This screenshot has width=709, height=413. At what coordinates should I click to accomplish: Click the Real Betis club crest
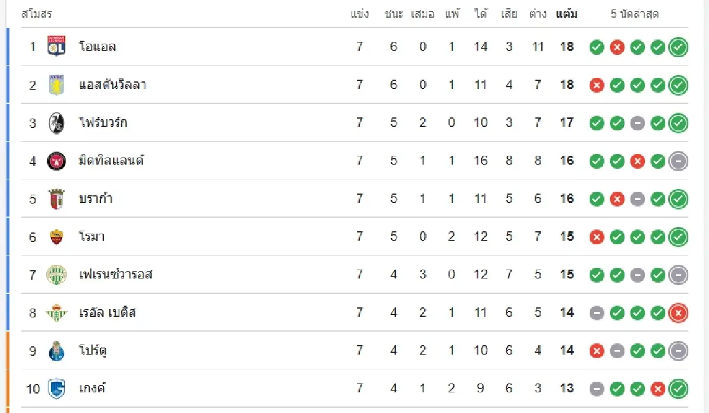pos(56,313)
